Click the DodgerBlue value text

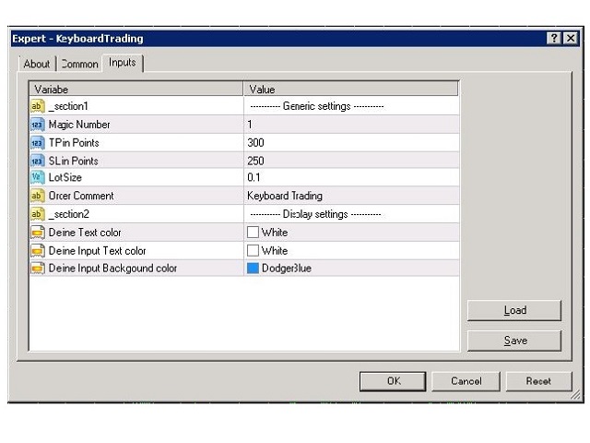(x=287, y=269)
